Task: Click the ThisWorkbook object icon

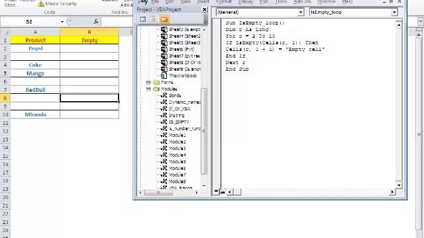Action: point(164,75)
